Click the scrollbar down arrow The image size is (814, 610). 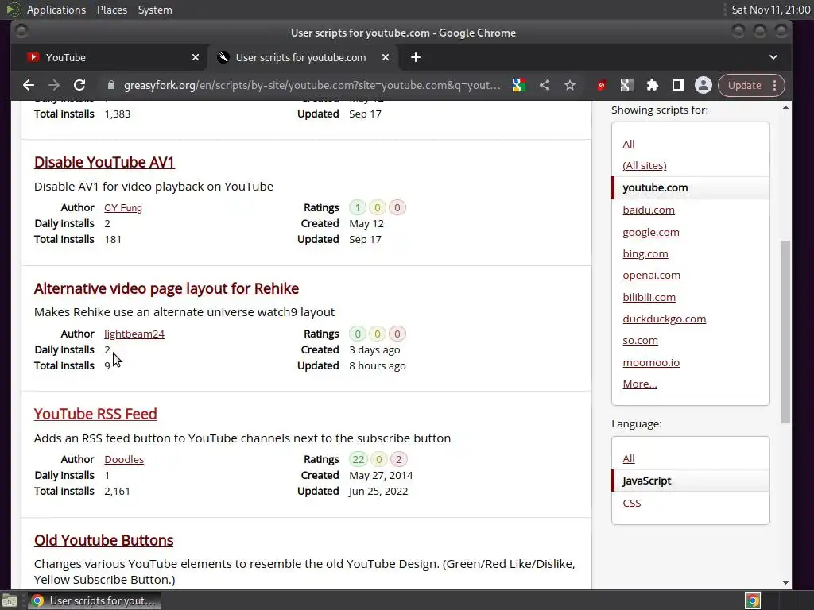coord(785,582)
